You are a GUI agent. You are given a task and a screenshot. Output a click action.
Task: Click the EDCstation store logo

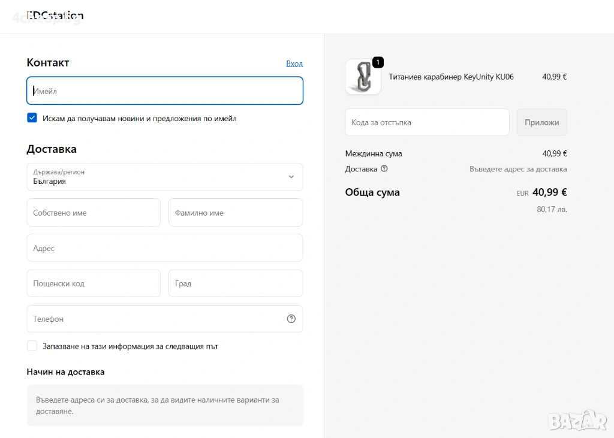(x=55, y=16)
